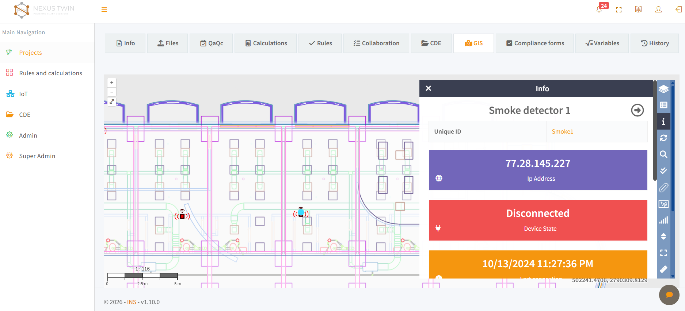The width and height of the screenshot is (685, 311).
Task: Click the map extent arrow button
Action: (x=112, y=101)
